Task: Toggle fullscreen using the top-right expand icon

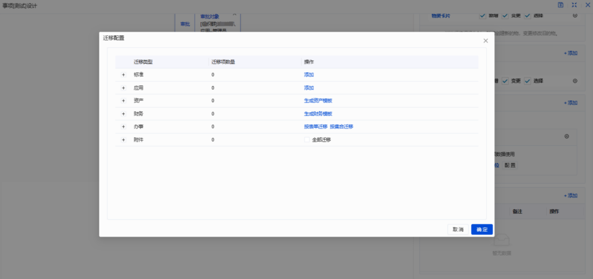Action: click(574, 4)
